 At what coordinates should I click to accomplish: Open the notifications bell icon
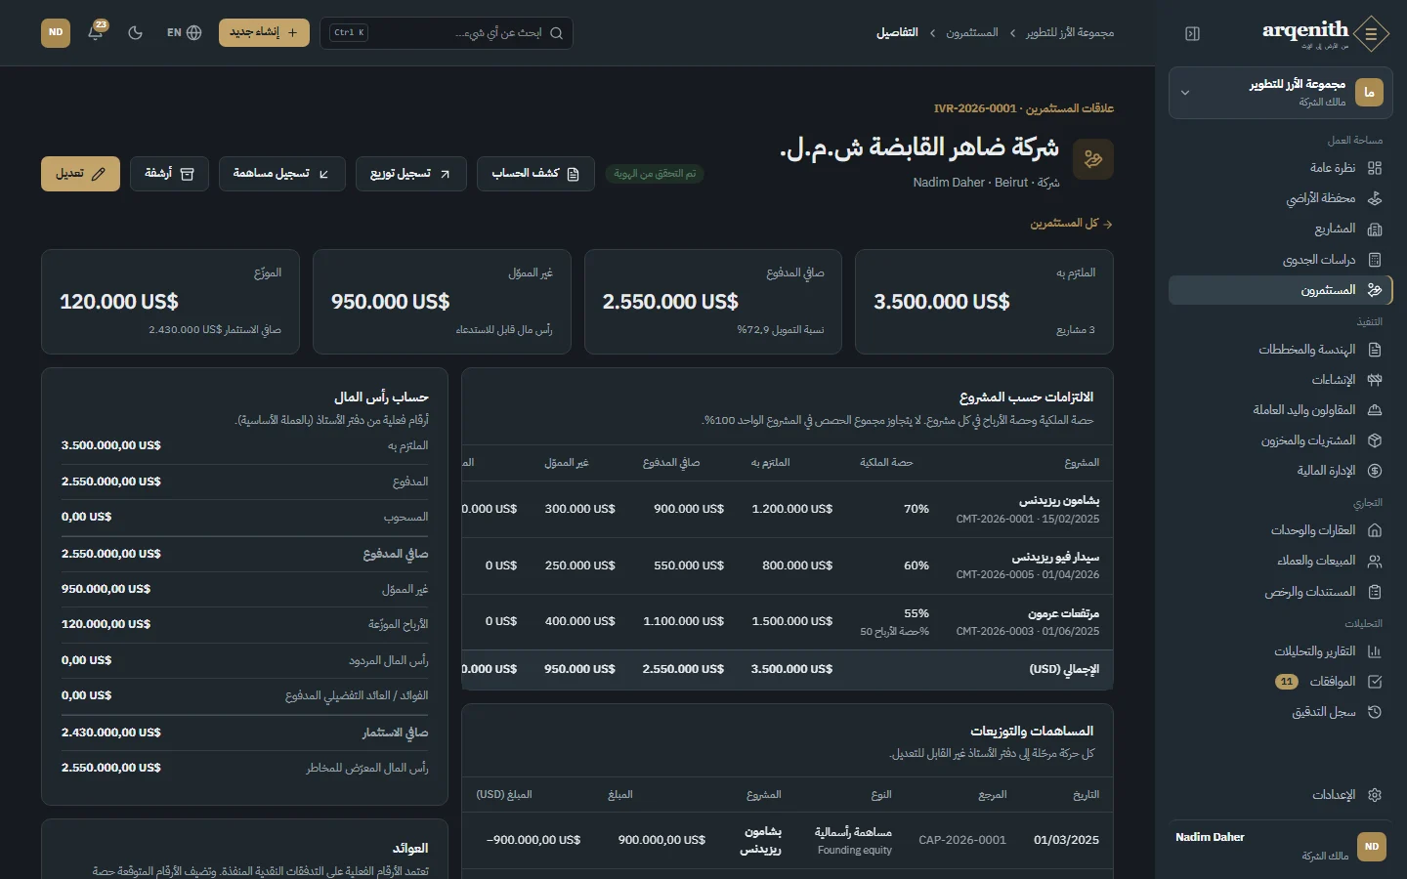coord(96,32)
